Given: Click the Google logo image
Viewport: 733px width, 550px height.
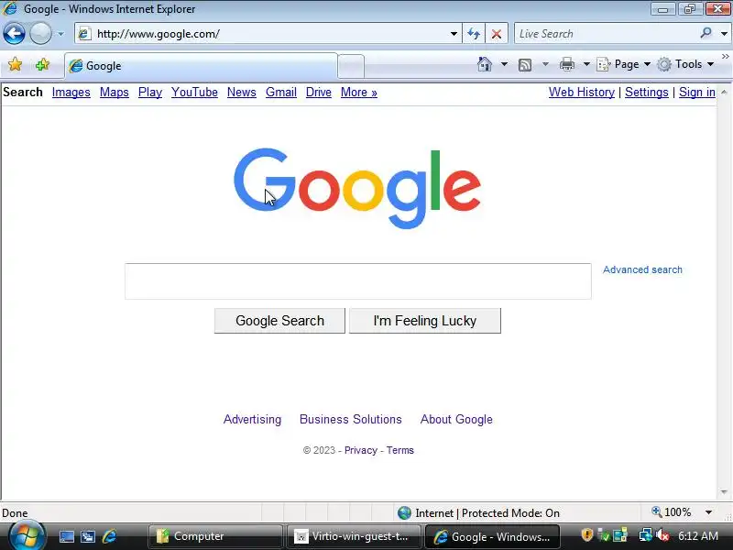Looking at the screenshot, I should pyautogui.click(x=357, y=189).
